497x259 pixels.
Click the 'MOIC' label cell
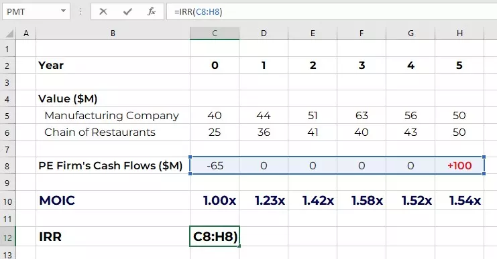click(x=113, y=201)
